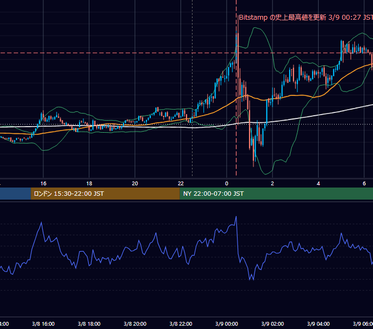Click hour label 20 on upper axis

click(x=135, y=184)
